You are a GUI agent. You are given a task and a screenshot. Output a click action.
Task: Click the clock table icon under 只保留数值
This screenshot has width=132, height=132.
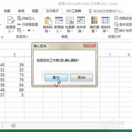pos(19,30)
